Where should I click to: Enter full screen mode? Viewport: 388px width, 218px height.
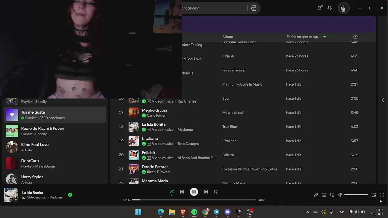point(382,195)
